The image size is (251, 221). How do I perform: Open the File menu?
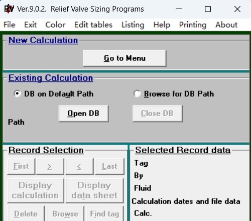(x=10, y=25)
